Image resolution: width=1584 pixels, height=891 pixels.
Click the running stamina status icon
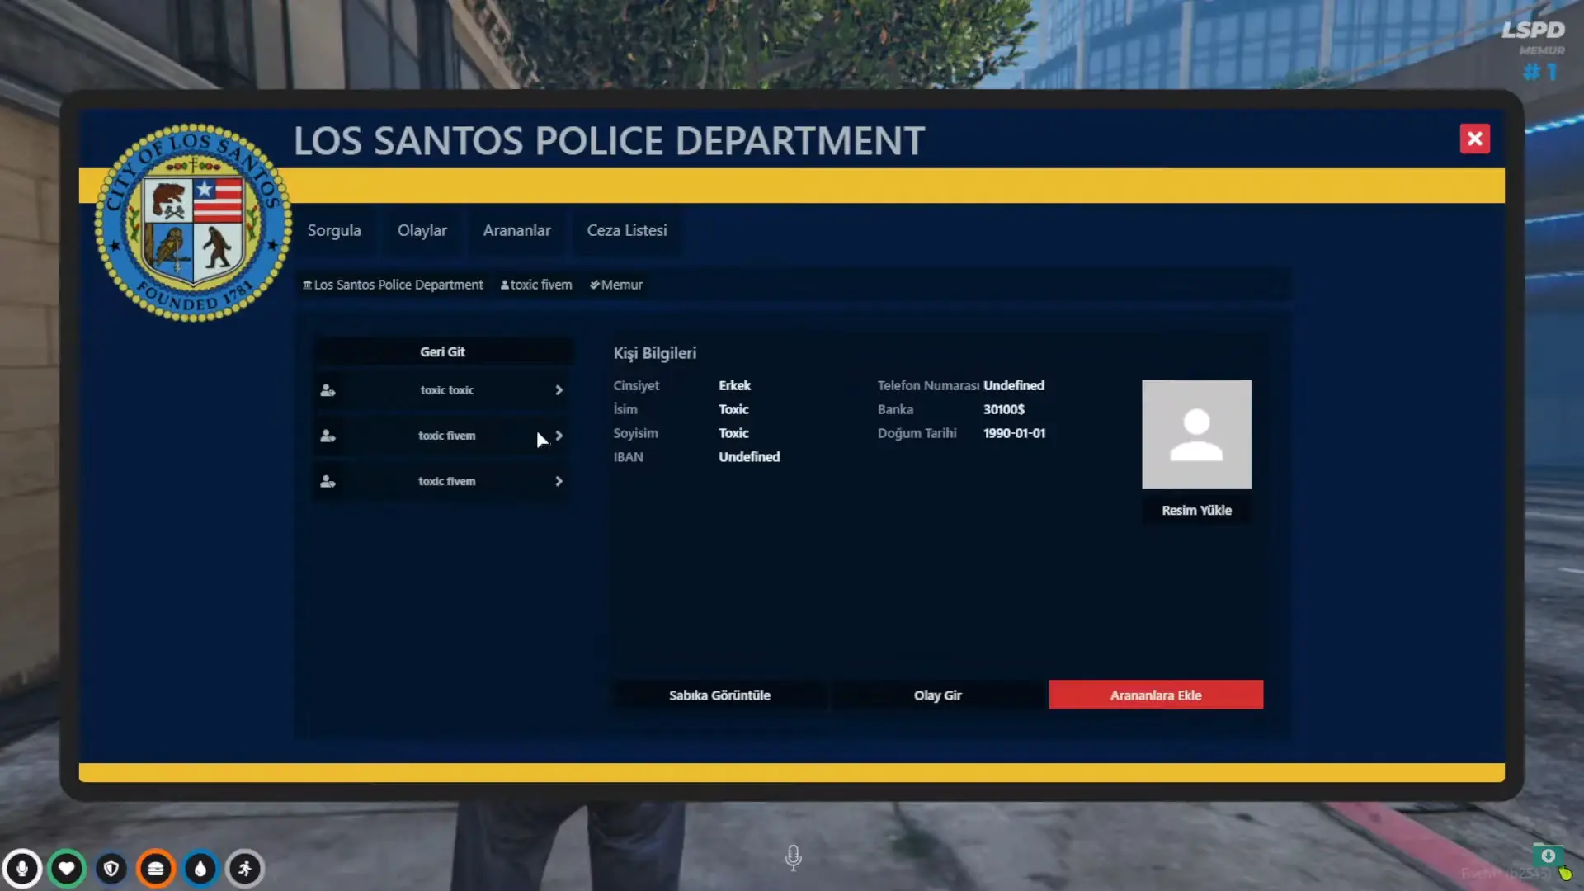(245, 869)
